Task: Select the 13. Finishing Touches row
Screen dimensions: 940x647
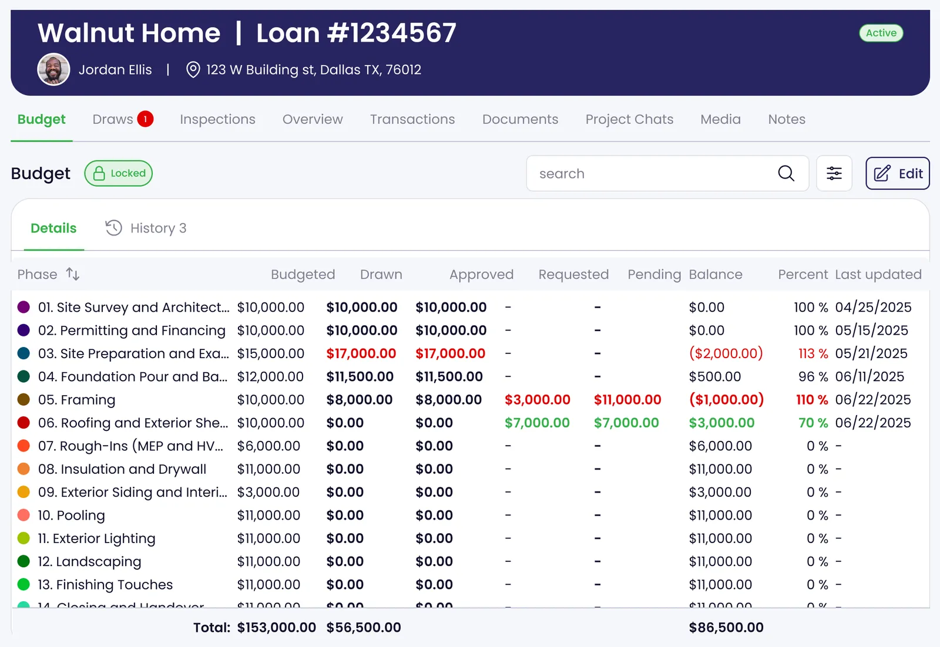Action: click(470, 585)
